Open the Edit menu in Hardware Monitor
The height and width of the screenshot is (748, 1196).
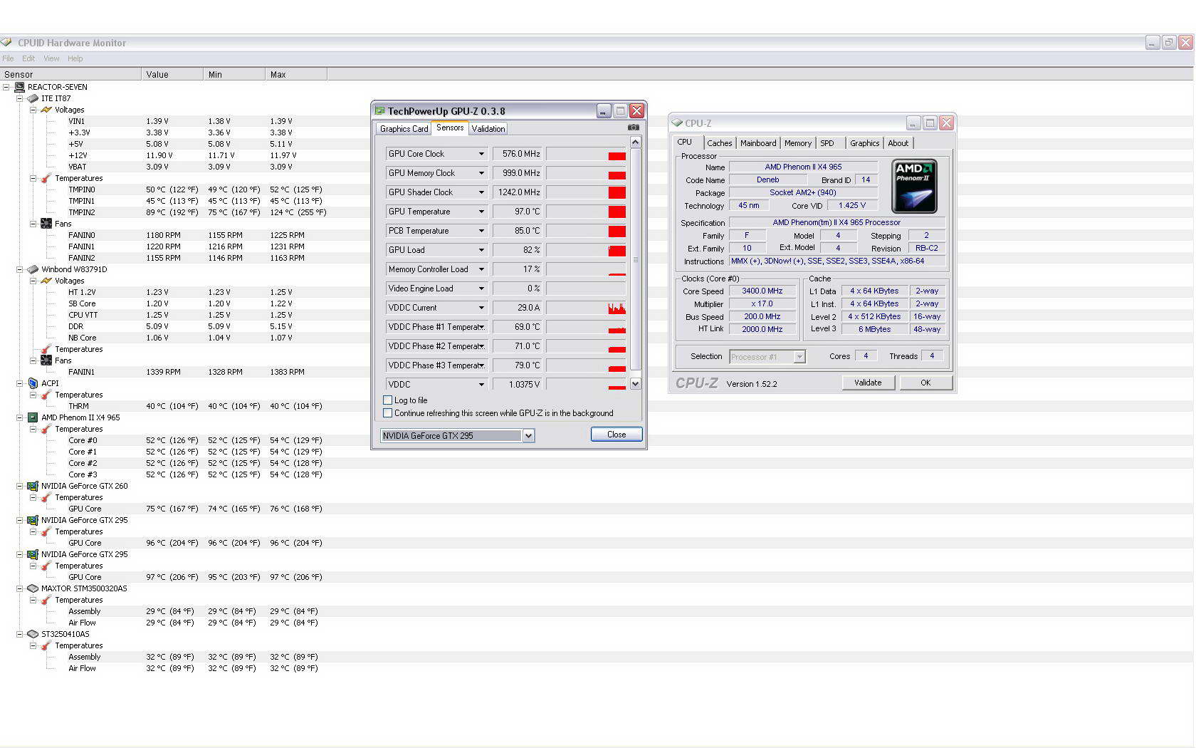[x=28, y=58]
